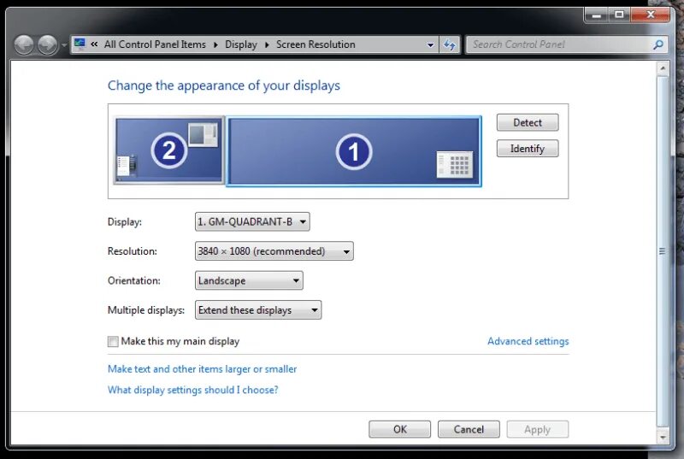This screenshot has height=459, width=684.
Task: Open recent pages dropdown beside navigation arrows
Action: (x=63, y=45)
